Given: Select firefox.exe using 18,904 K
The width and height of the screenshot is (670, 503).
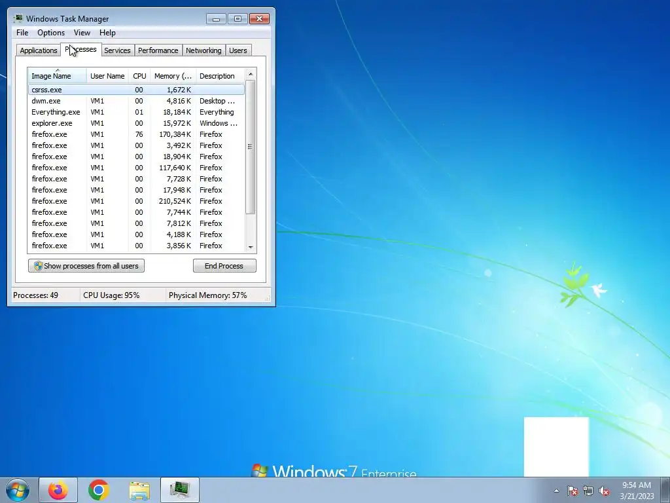Looking at the screenshot, I should [x=136, y=157].
